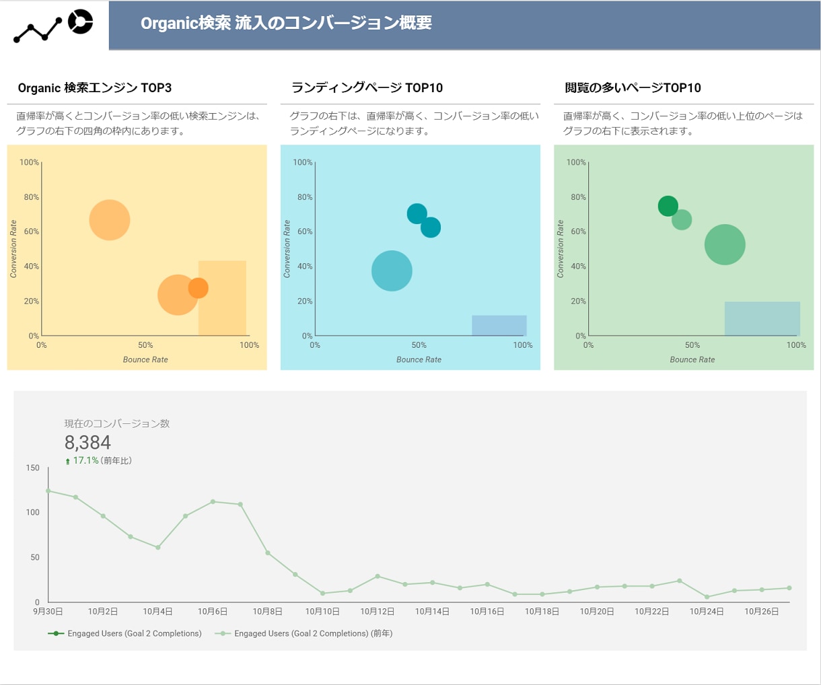Click the 17.1% year-over-year change indicator
This screenshot has width=821, height=685.
(85, 460)
